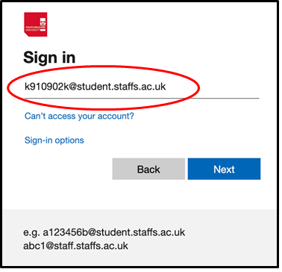The width and height of the screenshot is (282, 272).
Task: Click the underline of the email field
Action: click(143, 99)
